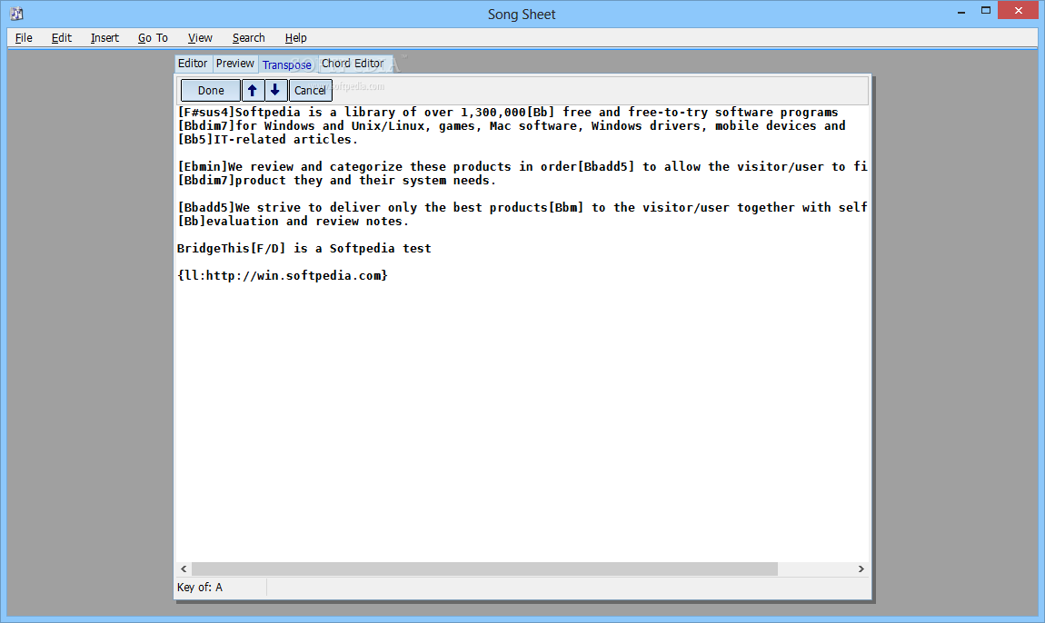Minimize the Song Sheet window
The image size is (1045, 623).
pyautogui.click(x=961, y=11)
